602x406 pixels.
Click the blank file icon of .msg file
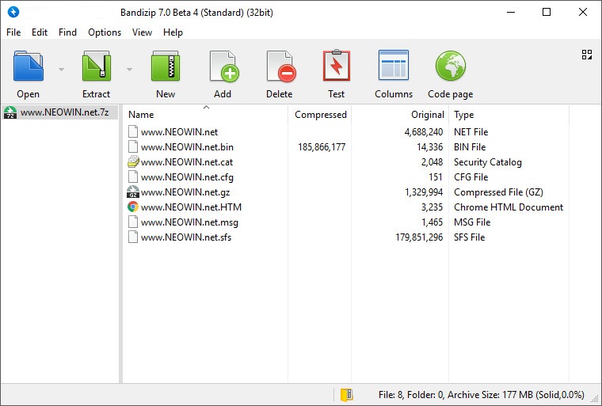point(133,222)
